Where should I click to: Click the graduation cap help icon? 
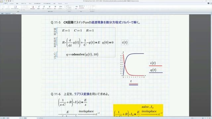(208, 3)
